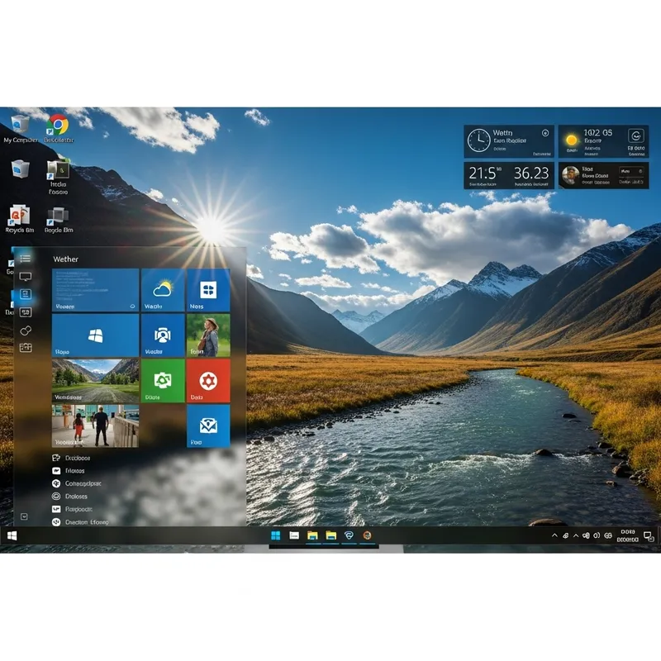Image resolution: width=661 pixels, height=661 pixels.
Task: Toggle the clock widget settings dot
Action: [545, 133]
